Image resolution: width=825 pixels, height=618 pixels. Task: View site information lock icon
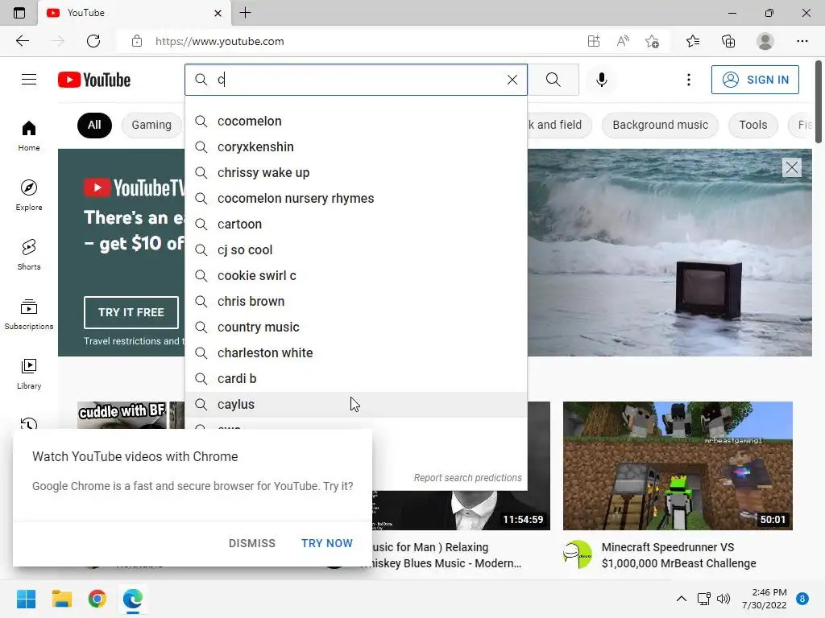137,41
